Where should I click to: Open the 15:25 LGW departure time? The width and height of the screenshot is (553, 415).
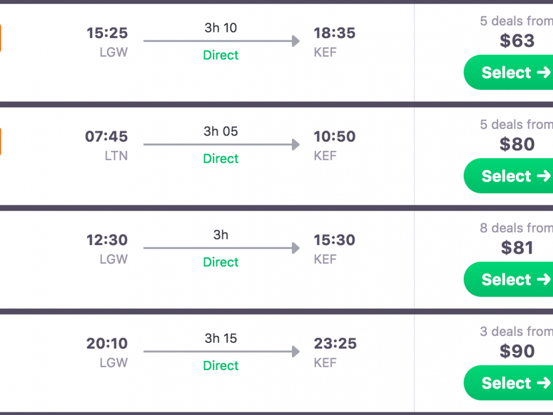tap(107, 33)
